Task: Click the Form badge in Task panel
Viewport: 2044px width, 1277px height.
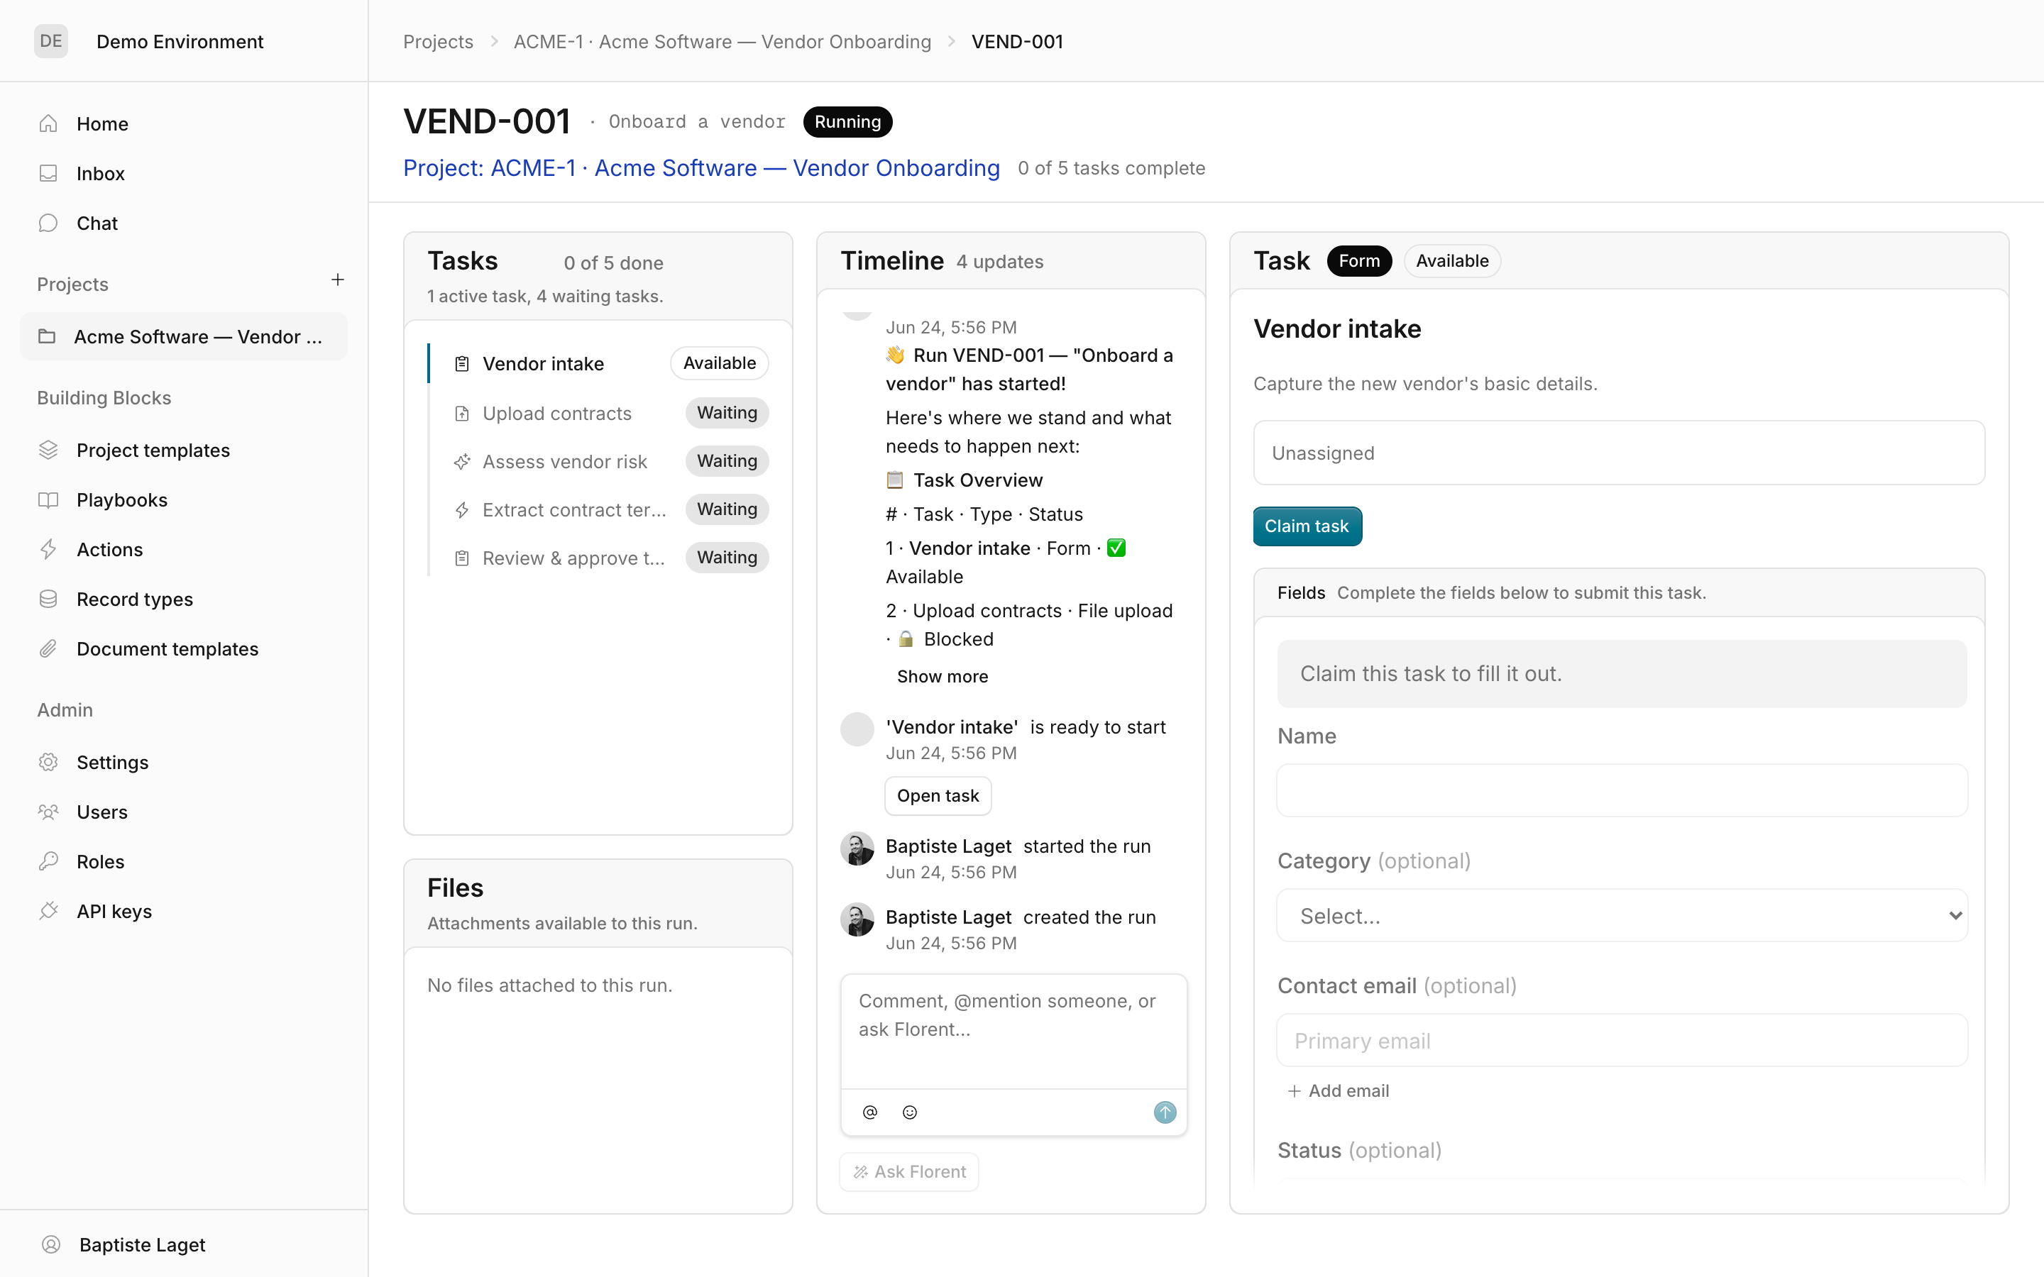Action: pos(1359,261)
